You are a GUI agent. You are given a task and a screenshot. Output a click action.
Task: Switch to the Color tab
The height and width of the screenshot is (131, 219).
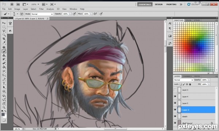pos(188,20)
